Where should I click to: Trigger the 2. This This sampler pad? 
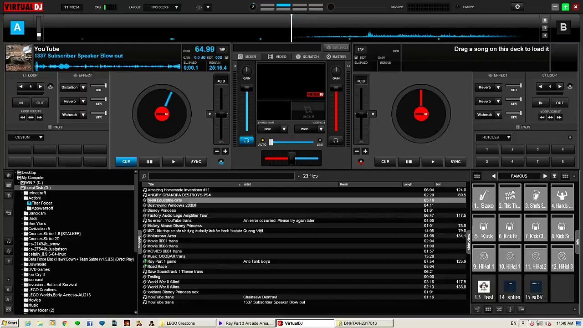510,196
